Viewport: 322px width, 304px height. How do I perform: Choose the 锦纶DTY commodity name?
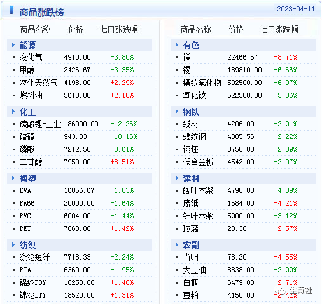[32, 295]
